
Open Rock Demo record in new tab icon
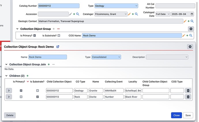pos(58,47)
